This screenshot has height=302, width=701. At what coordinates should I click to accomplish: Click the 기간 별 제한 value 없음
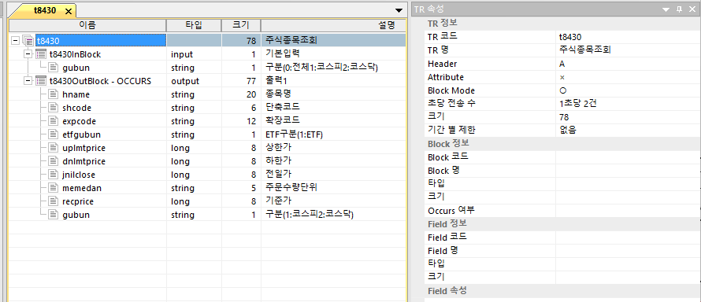point(627,131)
